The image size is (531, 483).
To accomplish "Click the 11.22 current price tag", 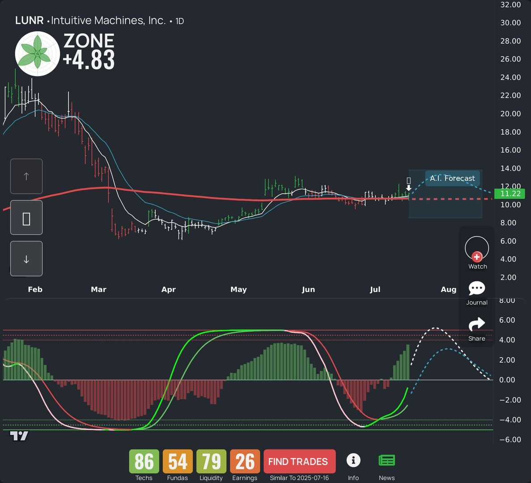I will pos(510,194).
